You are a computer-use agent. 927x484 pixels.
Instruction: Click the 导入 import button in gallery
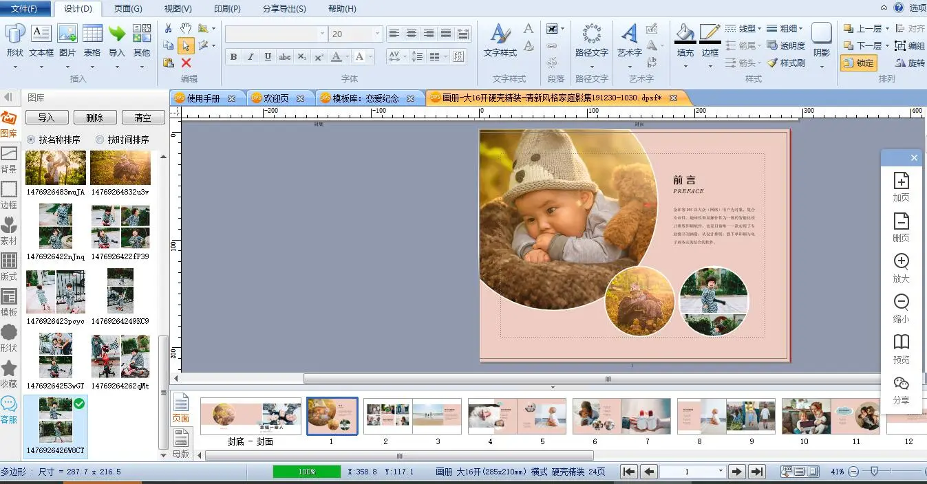pyautogui.click(x=46, y=118)
